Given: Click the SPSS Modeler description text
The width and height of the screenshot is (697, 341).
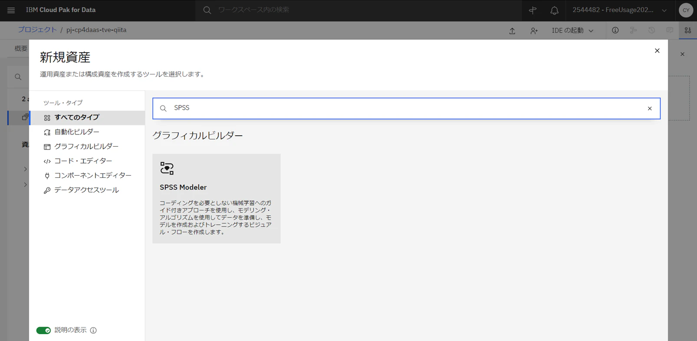Looking at the screenshot, I should (216, 217).
